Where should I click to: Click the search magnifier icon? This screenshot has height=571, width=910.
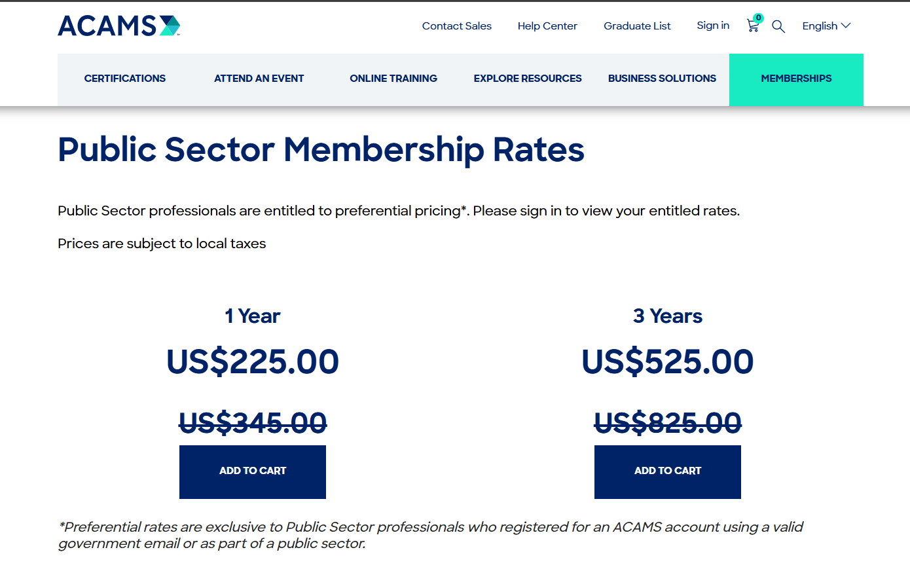[x=778, y=27]
